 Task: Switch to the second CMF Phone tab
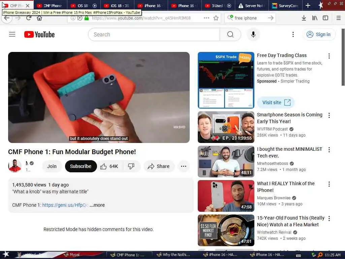50,6
